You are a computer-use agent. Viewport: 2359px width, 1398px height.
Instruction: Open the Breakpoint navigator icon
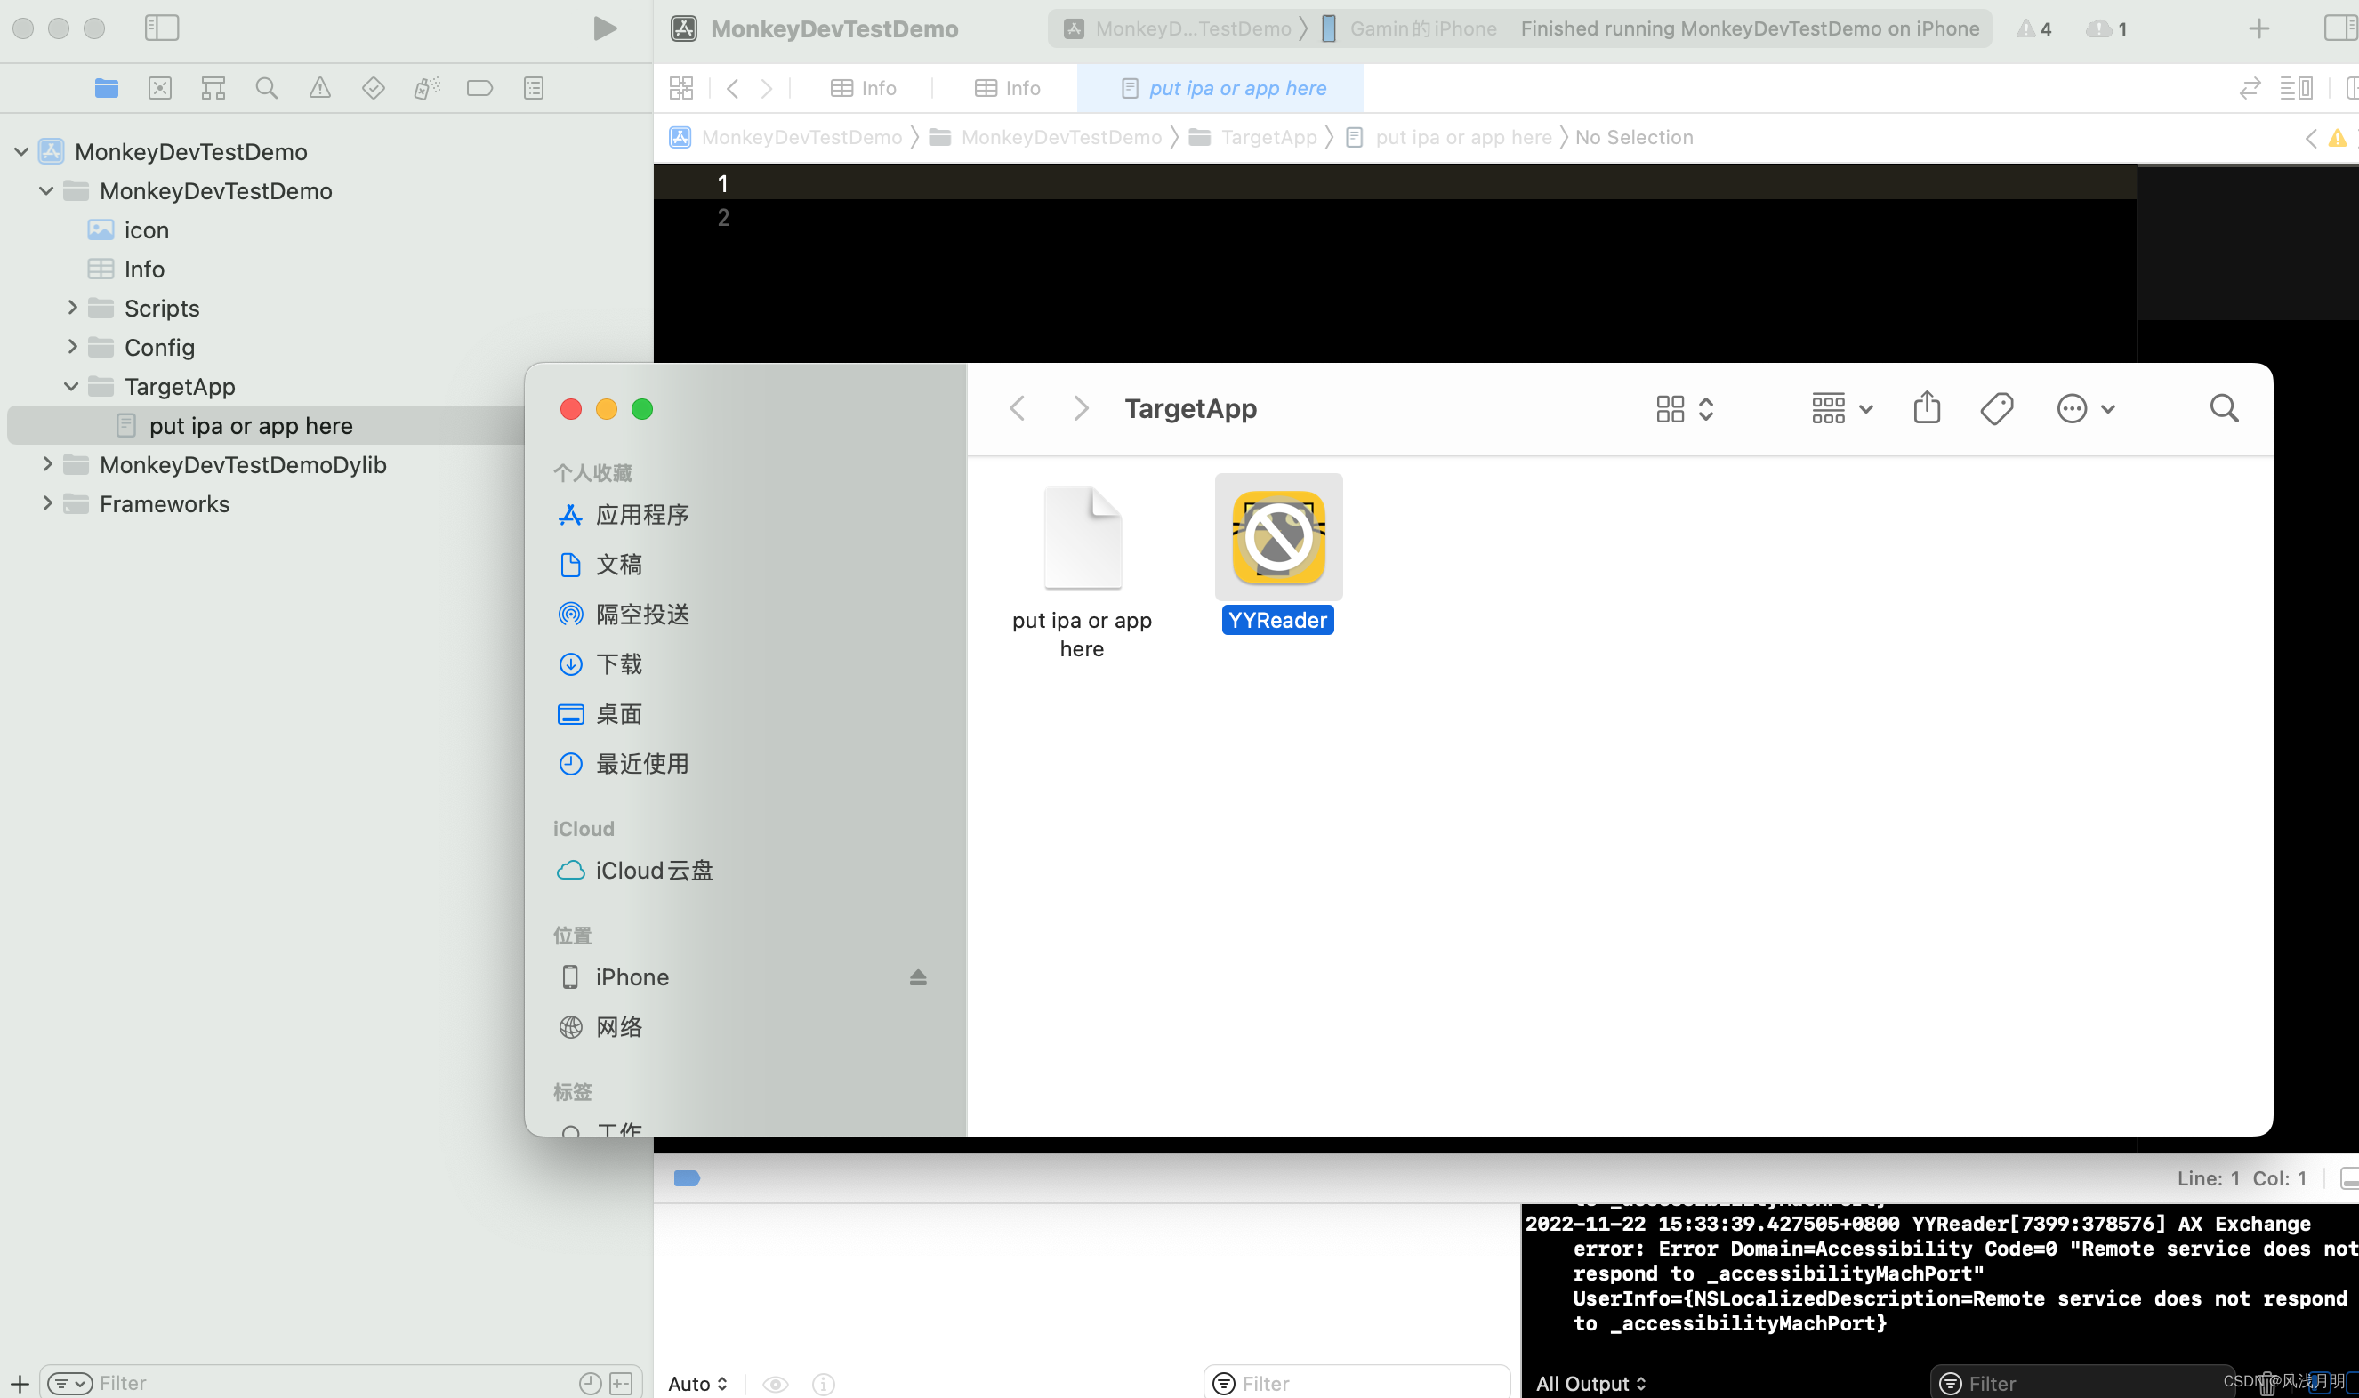tap(479, 88)
